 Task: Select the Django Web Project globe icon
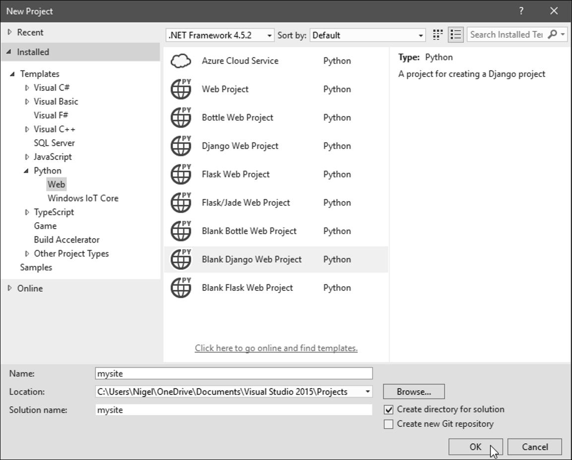pos(181,146)
